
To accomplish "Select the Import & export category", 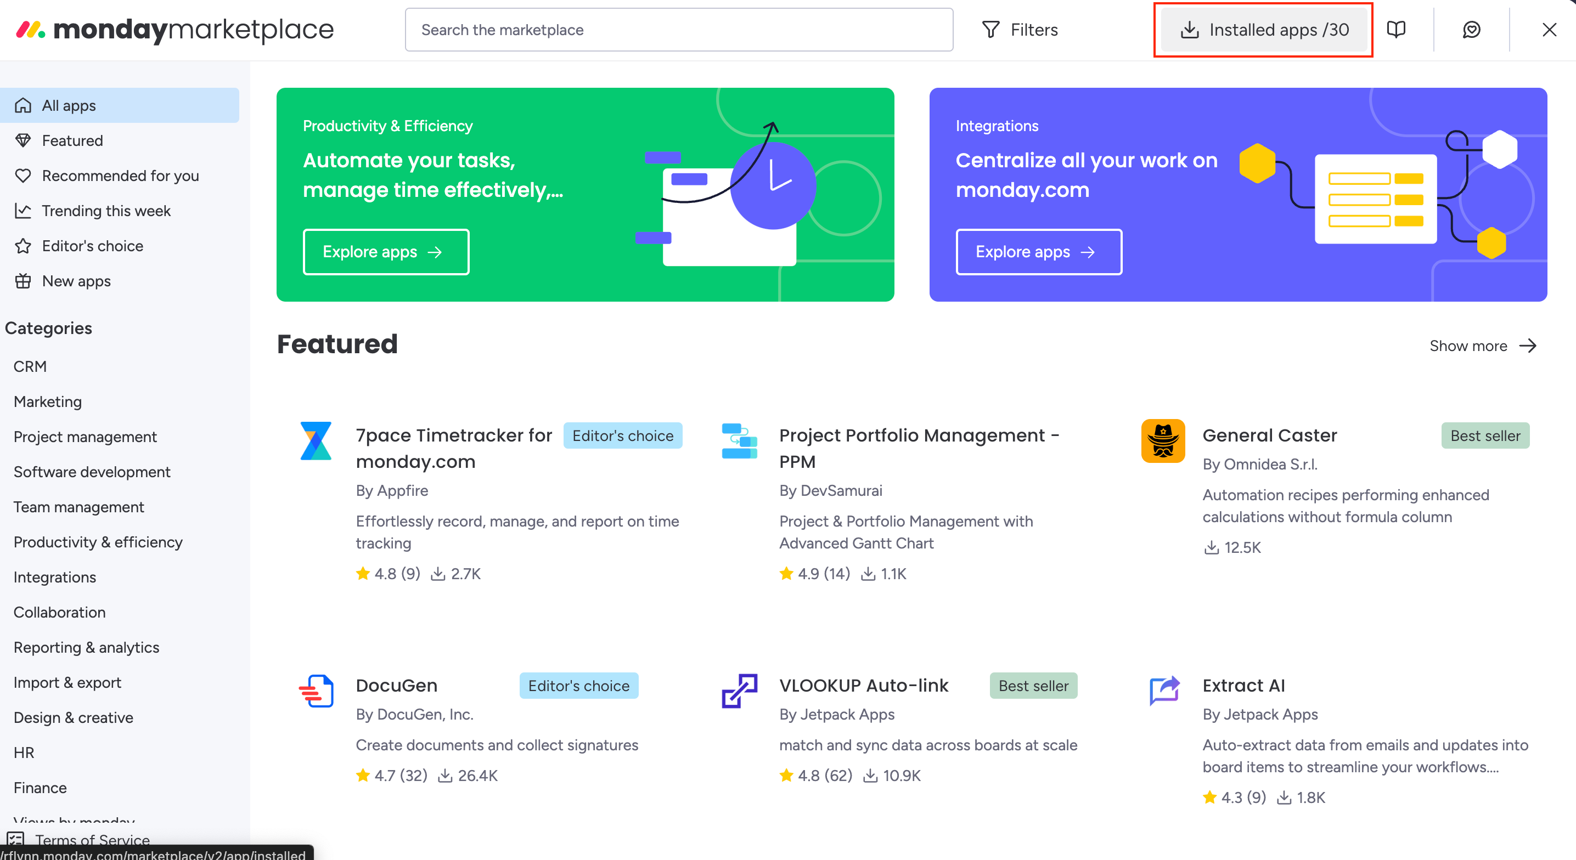I will [x=67, y=683].
